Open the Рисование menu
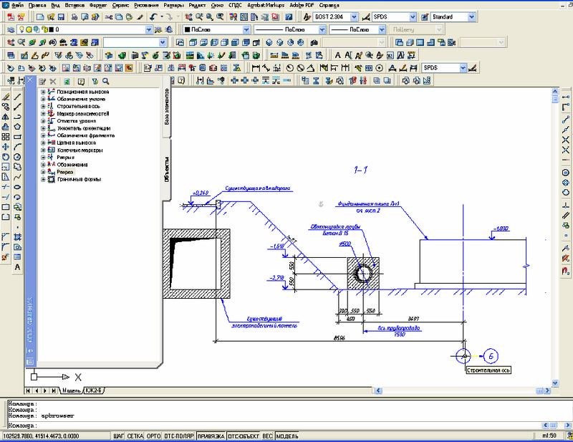The width and height of the screenshot is (573, 442). [x=146, y=5]
